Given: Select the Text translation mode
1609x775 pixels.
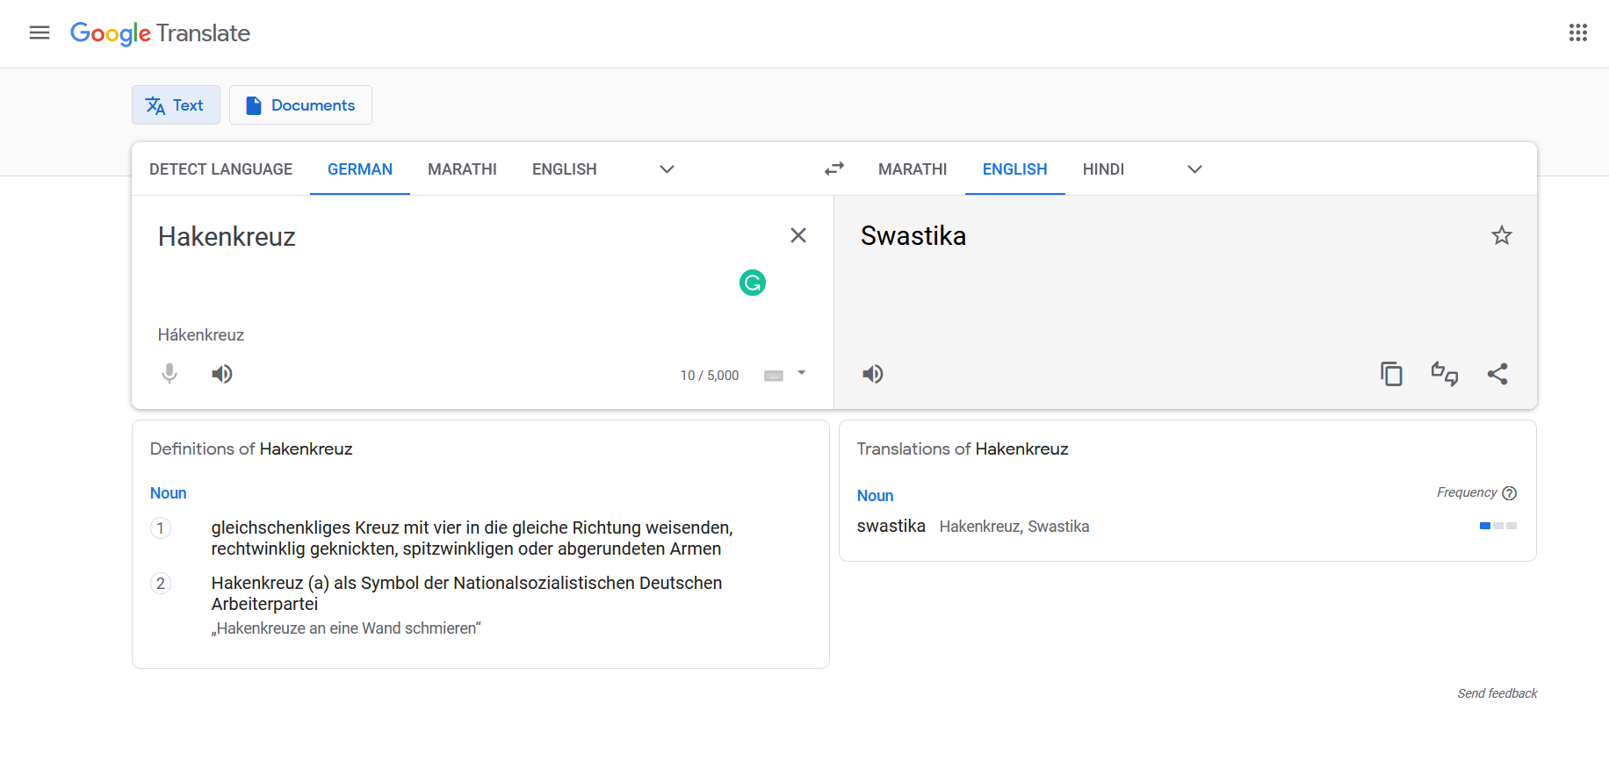Looking at the screenshot, I should pyautogui.click(x=176, y=105).
